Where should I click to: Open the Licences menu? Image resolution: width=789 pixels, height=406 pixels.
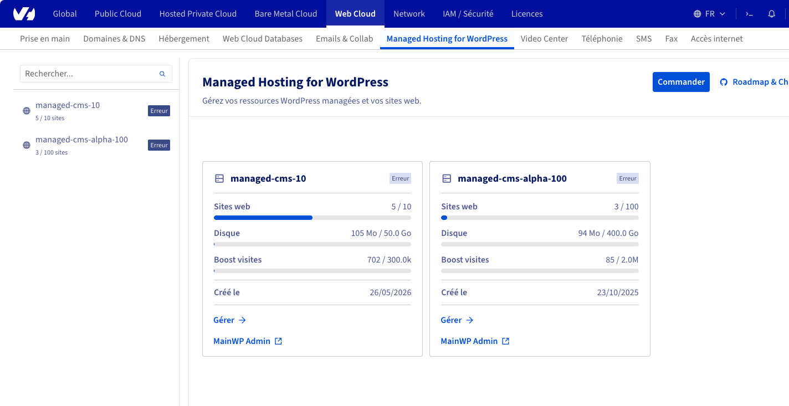pyautogui.click(x=527, y=14)
